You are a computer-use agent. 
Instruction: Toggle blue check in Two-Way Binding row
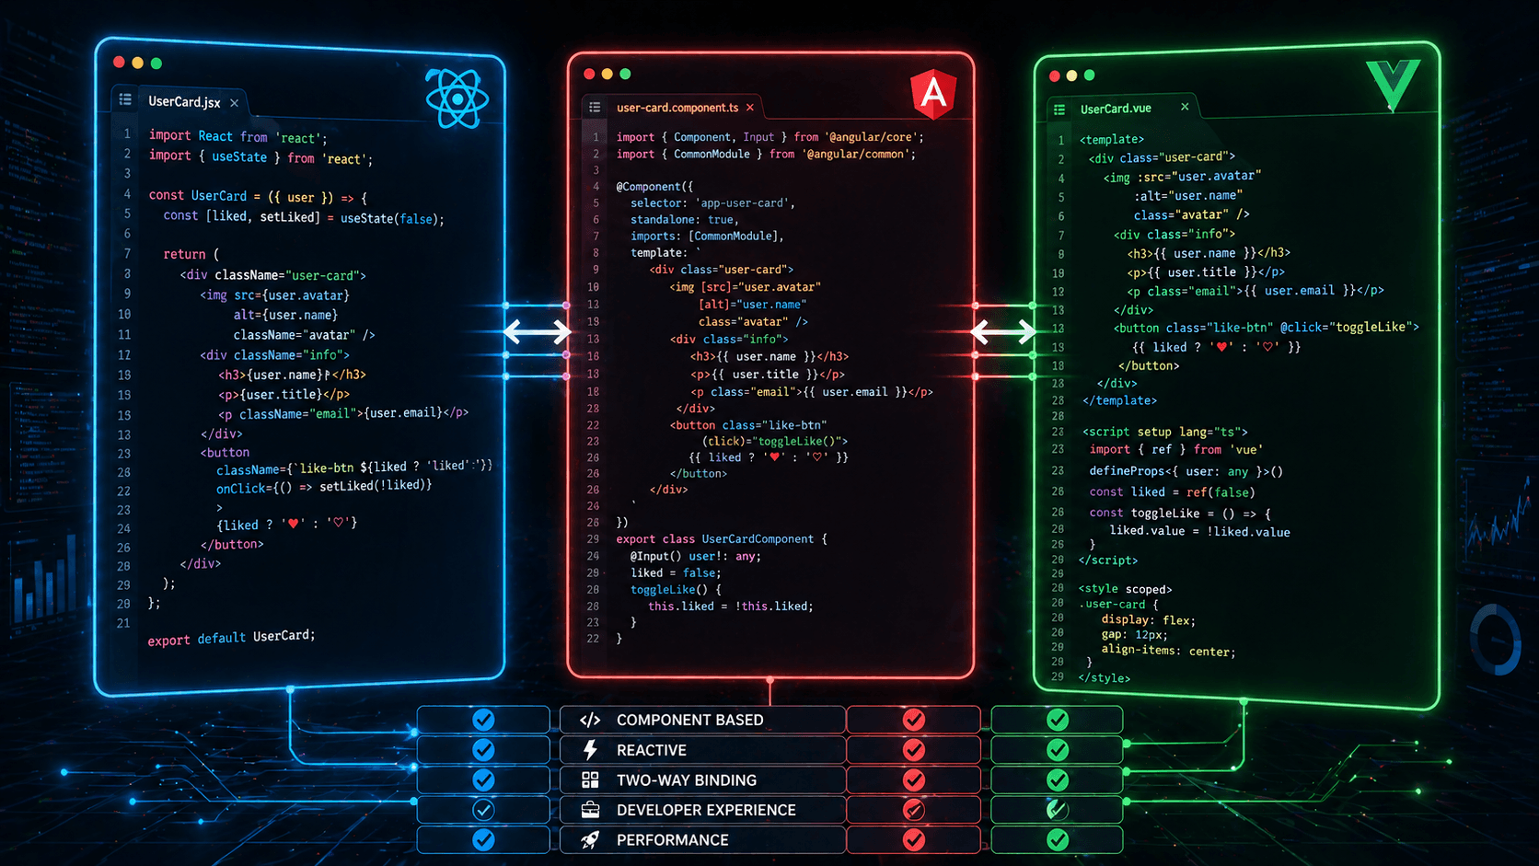[x=483, y=780]
